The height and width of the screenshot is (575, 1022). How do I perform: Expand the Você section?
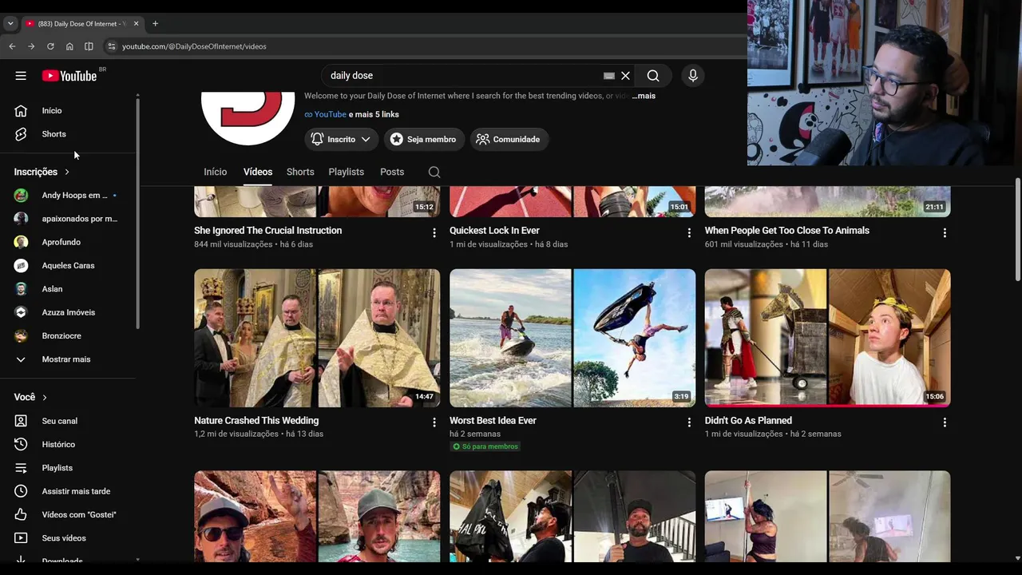[x=30, y=397]
